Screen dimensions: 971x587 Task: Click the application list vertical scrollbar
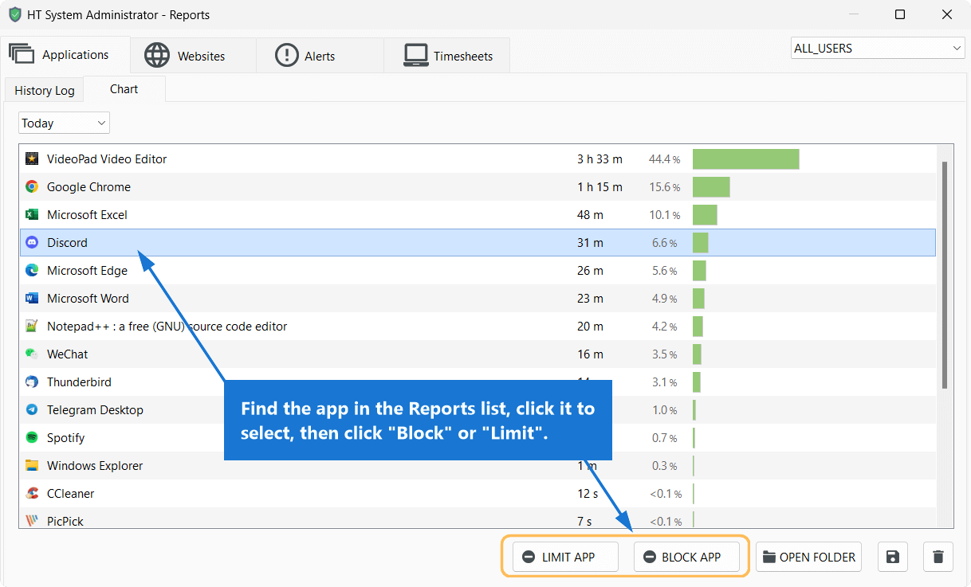(x=945, y=275)
